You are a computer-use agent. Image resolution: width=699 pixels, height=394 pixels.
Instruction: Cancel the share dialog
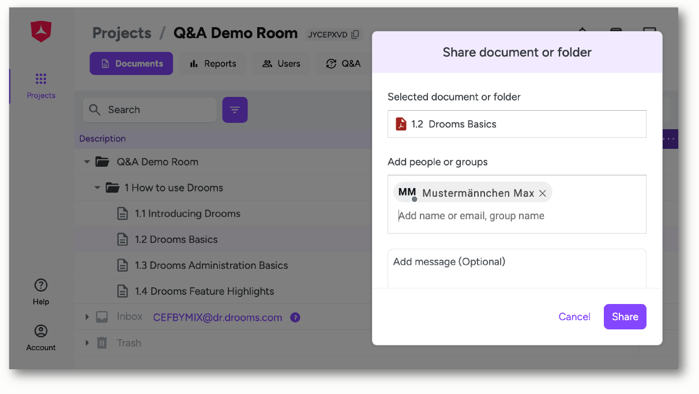(574, 317)
